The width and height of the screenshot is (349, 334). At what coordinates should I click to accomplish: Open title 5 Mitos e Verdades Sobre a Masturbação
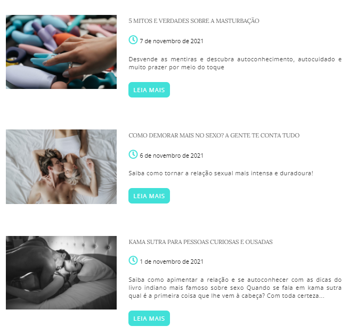point(194,21)
